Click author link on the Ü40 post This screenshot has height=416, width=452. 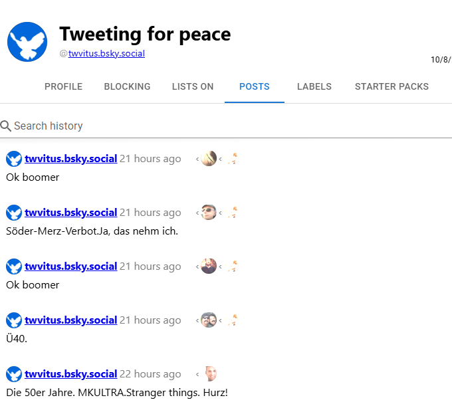click(70, 320)
